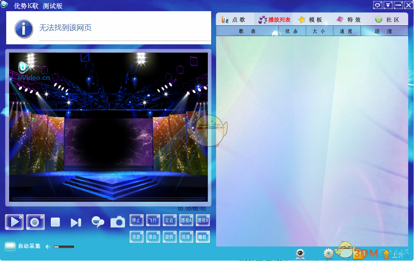Open the 特效 tab
This screenshot has width=414, height=261.
click(349, 19)
